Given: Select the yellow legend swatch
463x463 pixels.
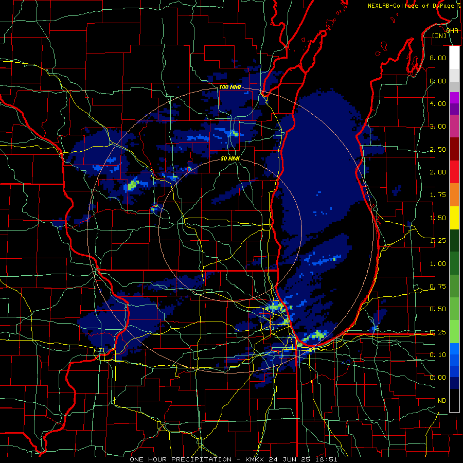Looking at the screenshot, I should (454, 218).
